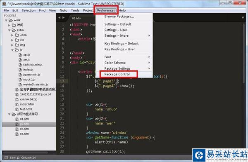This screenshot has width=248, height=162.
Task: Toggle side bar icon in status bar
Action: (6, 157)
